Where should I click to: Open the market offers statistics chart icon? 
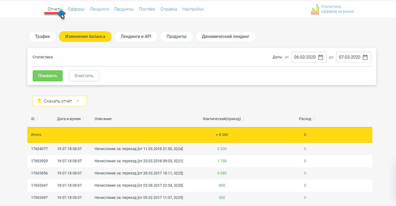click(315, 9)
